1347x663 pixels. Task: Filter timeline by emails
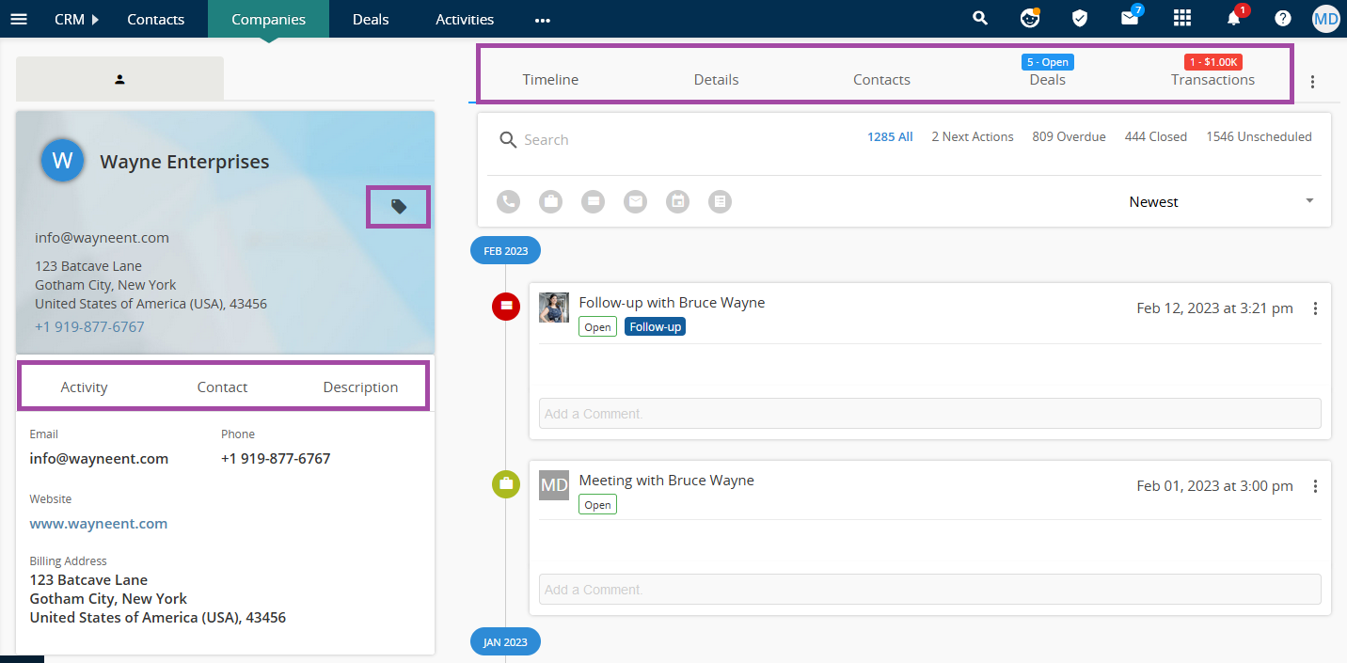(x=636, y=201)
